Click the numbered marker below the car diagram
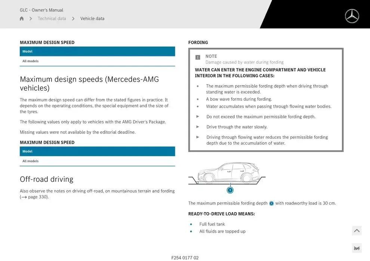The height and width of the screenshot is (261, 370). (230, 190)
